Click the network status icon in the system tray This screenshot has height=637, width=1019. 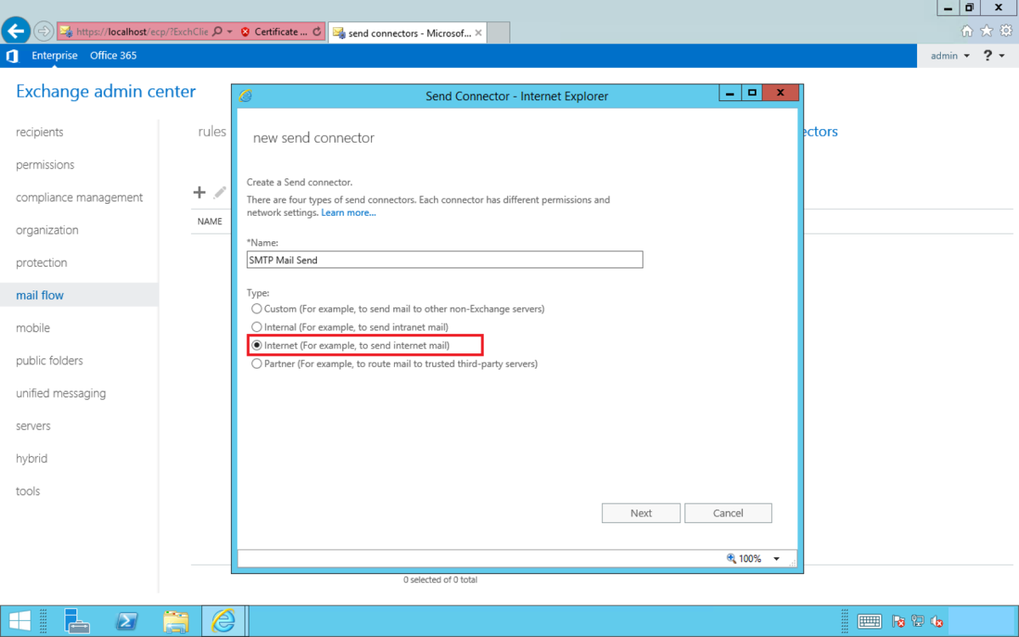point(917,621)
